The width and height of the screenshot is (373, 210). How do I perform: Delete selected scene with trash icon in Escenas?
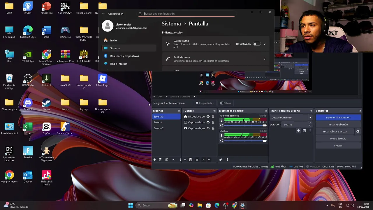[x=160, y=160]
